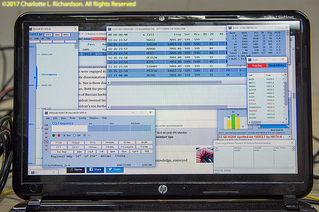This screenshot has width=319, height=212.
Task: Open the Config menu in Entry window
Action: (82, 118)
